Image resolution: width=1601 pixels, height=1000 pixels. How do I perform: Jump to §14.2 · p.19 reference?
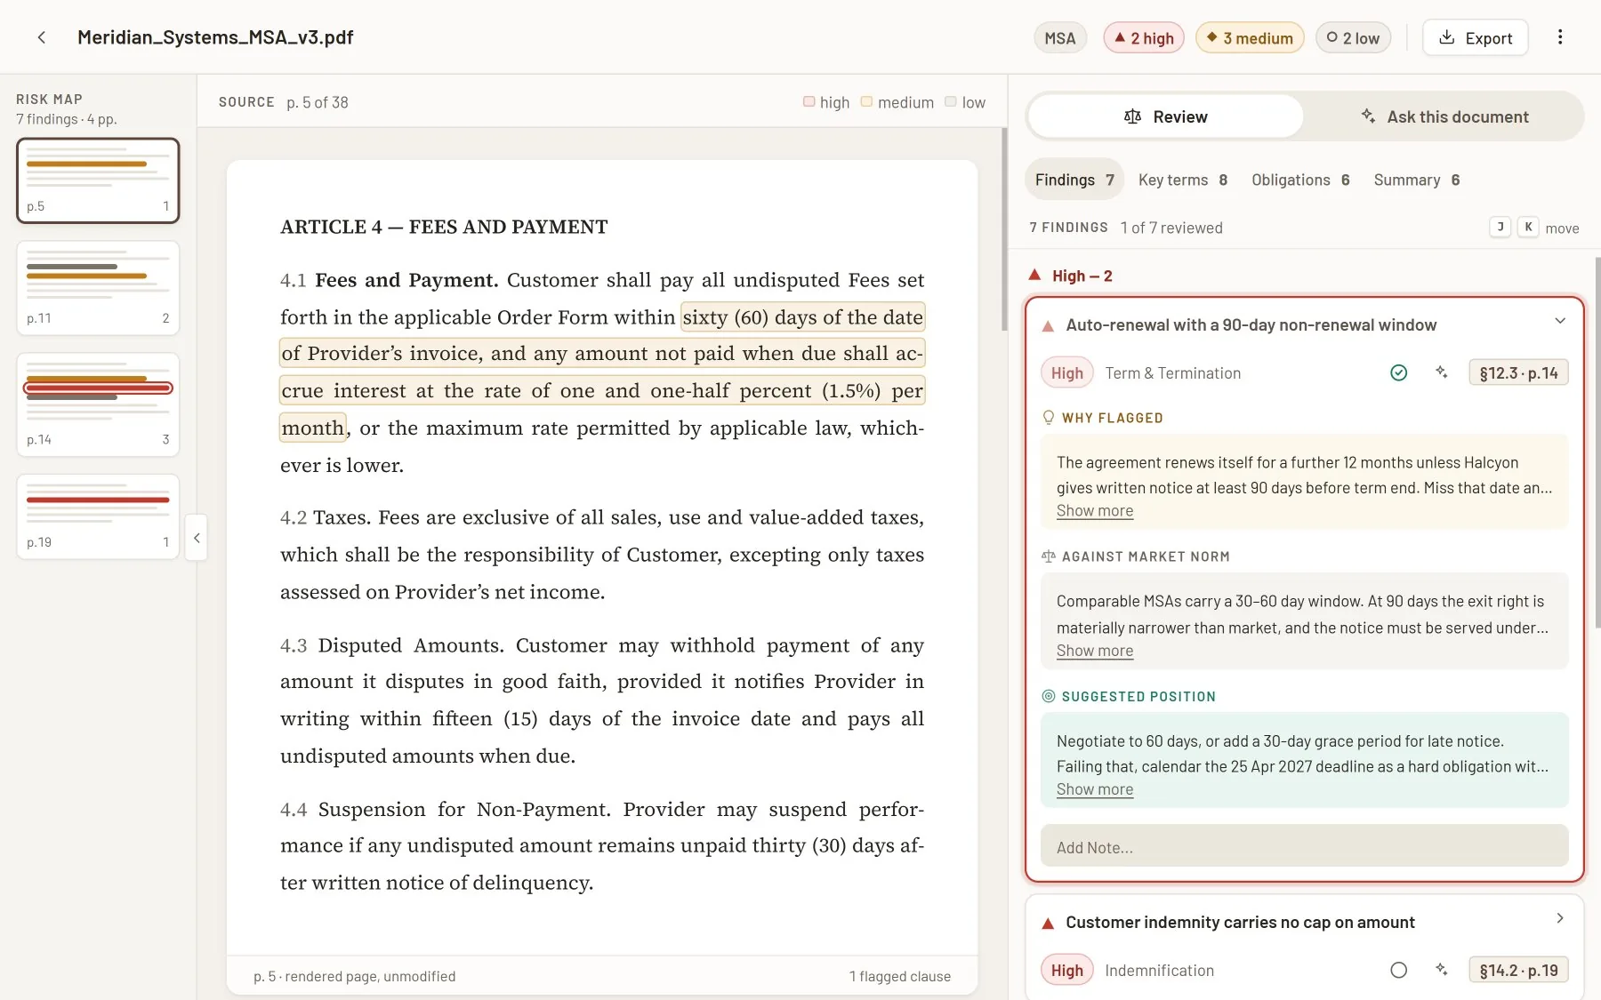click(1518, 970)
